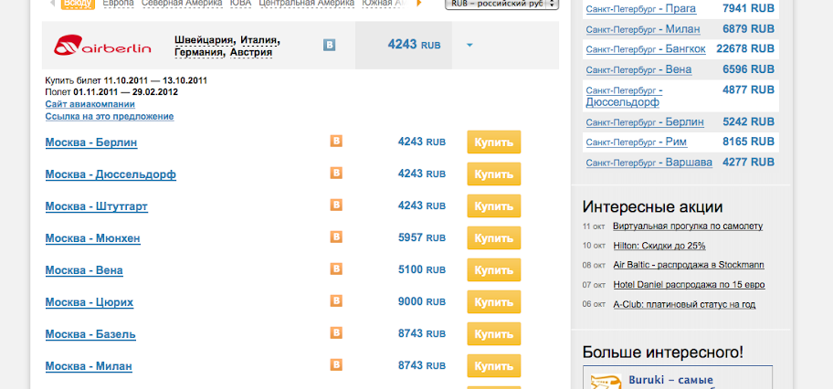
Task: Buy the Москва - Цюрих ticket
Action: [494, 302]
